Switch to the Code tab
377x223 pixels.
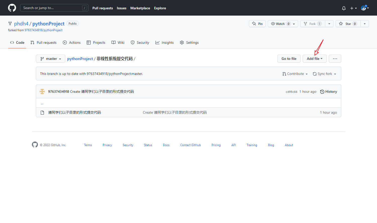[x=17, y=42]
